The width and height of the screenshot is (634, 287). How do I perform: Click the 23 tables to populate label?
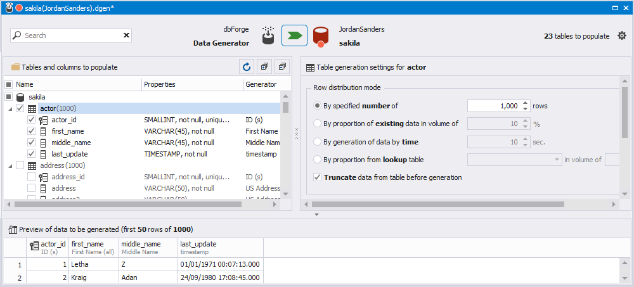point(576,36)
